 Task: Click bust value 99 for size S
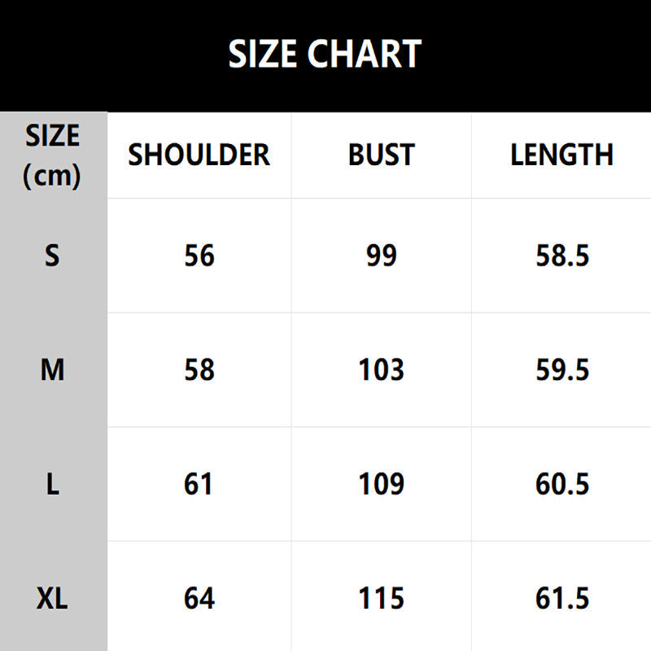point(381,256)
